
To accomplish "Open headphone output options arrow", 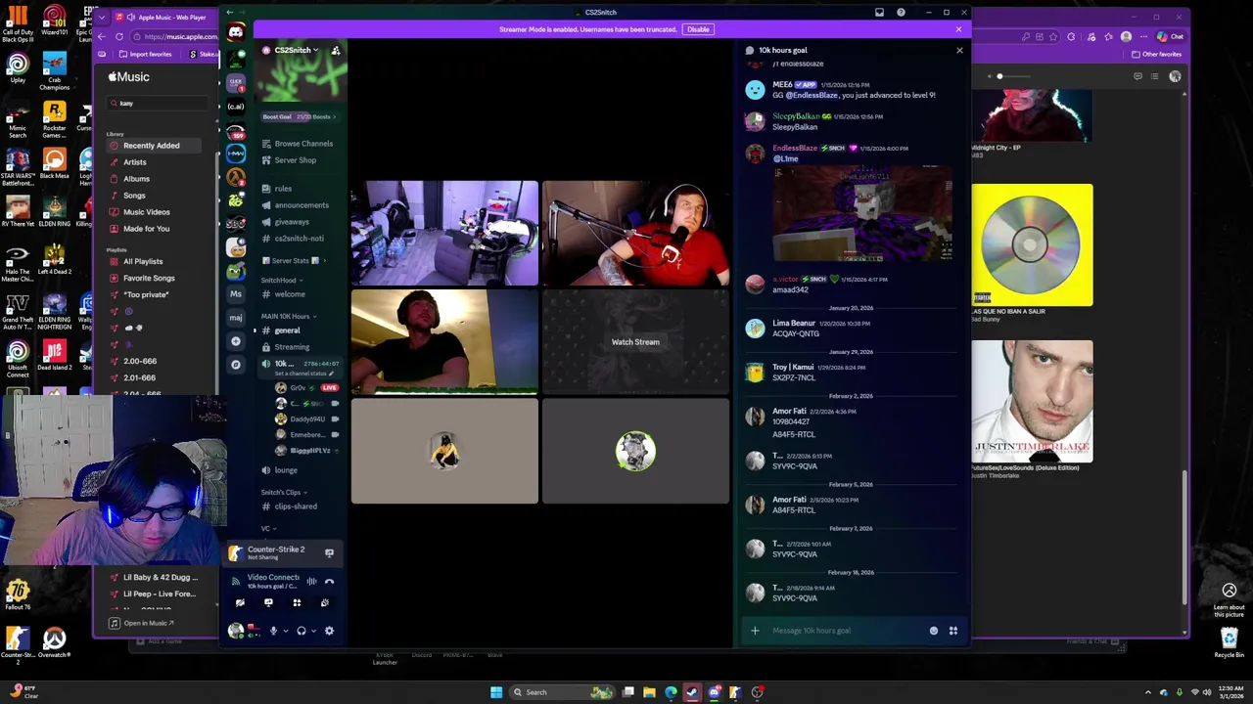I will tap(313, 631).
